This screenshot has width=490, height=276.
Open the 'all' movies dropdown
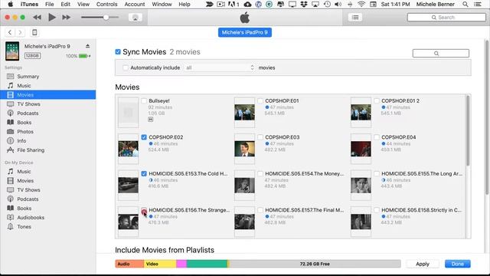[x=220, y=67]
